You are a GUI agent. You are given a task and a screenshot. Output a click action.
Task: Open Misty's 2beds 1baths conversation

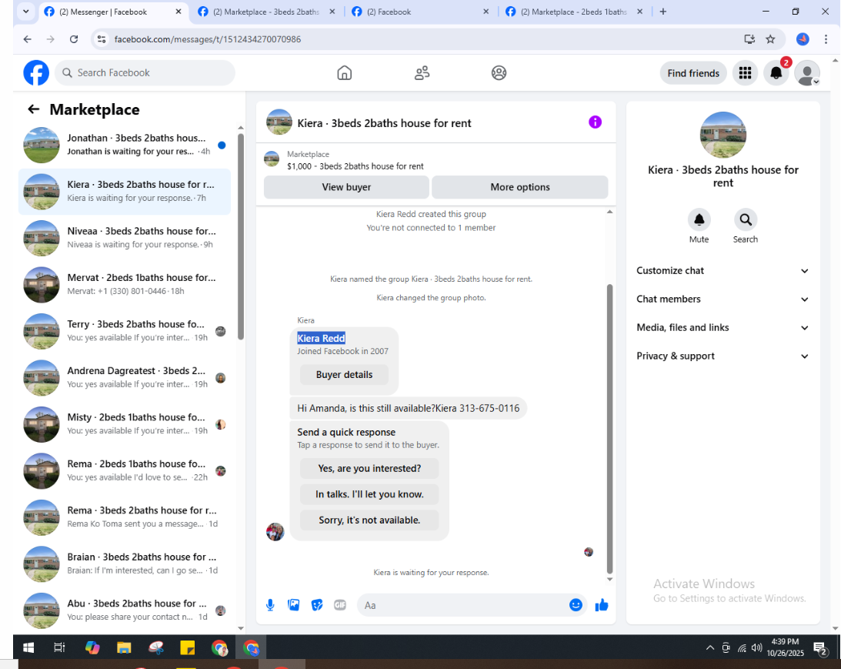pyautogui.click(x=125, y=424)
